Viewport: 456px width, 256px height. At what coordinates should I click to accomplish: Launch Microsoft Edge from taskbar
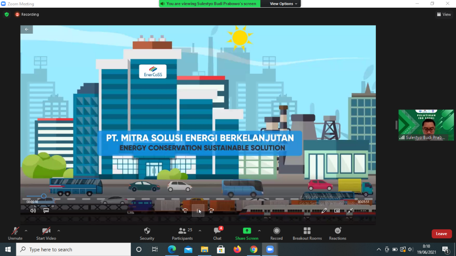172,249
